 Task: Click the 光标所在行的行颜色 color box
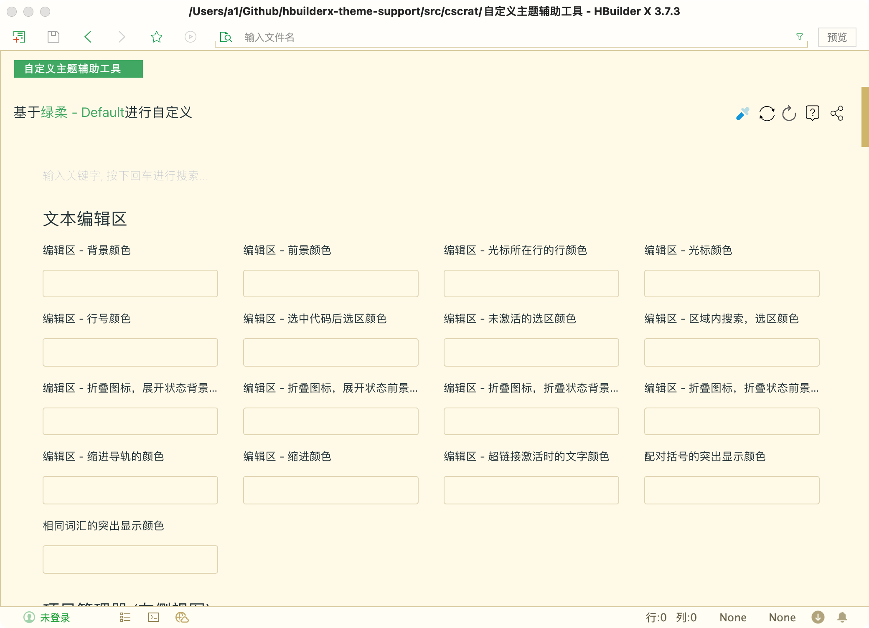coord(531,284)
